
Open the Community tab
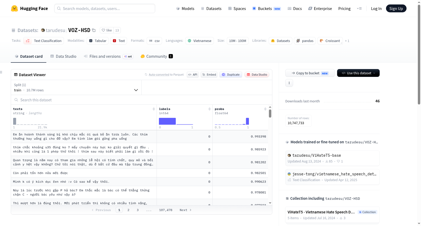pos(157,56)
